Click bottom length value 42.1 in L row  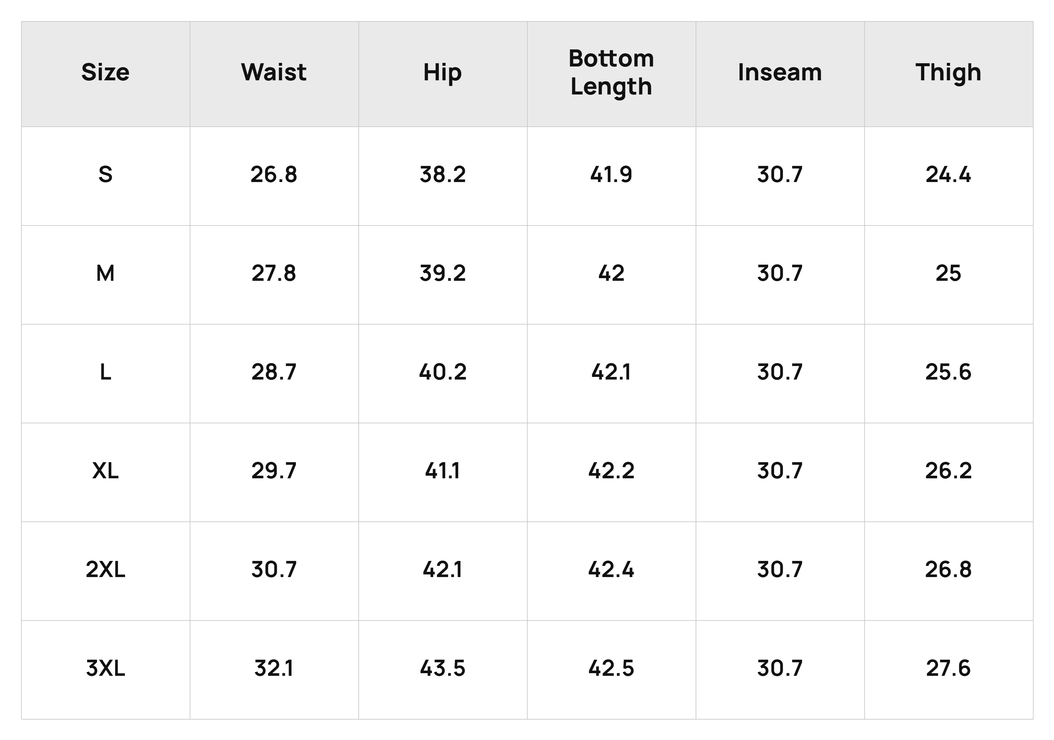[x=611, y=372]
